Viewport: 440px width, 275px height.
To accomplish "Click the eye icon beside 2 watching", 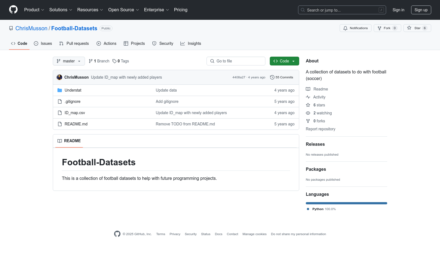I will click(308, 113).
